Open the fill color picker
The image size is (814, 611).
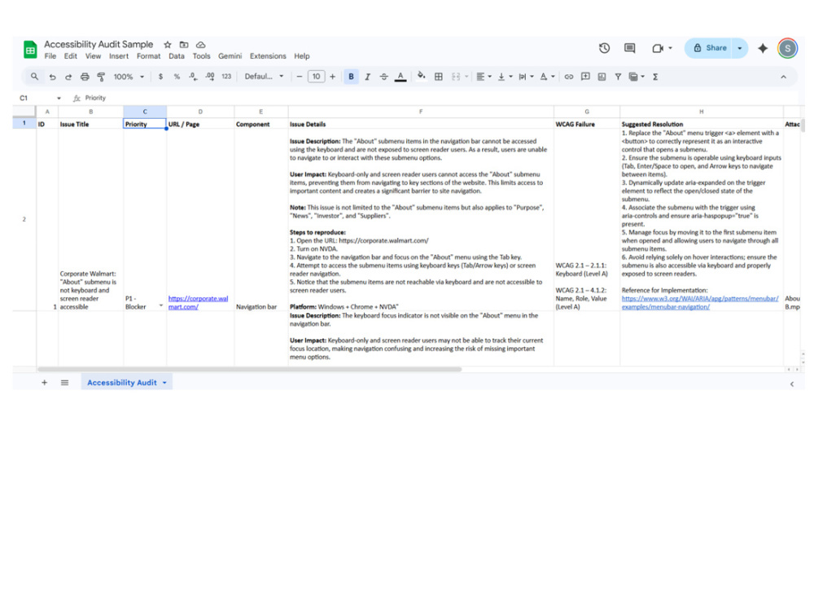tap(422, 77)
